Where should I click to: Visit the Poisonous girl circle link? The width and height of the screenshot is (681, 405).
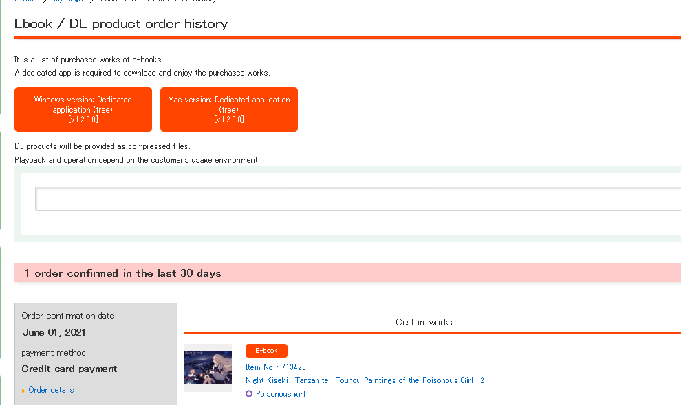[x=280, y=394]
